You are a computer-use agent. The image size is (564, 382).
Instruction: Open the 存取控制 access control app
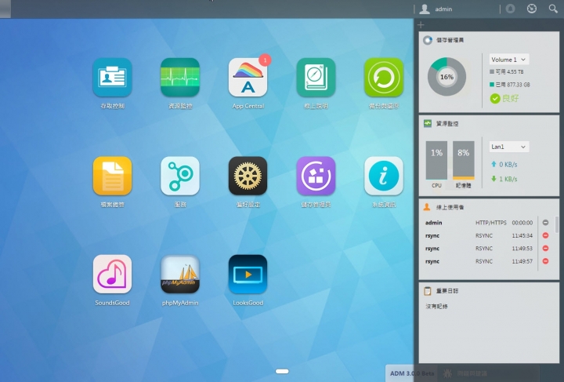click(112, 78)
